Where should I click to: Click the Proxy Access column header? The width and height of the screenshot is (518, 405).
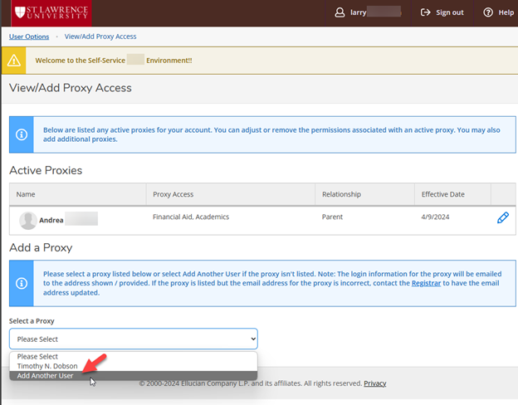173,194
